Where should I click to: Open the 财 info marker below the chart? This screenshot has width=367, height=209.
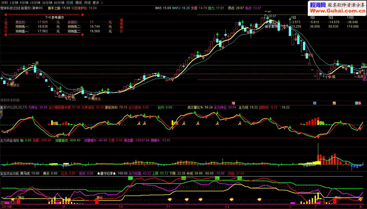(315, 103)
